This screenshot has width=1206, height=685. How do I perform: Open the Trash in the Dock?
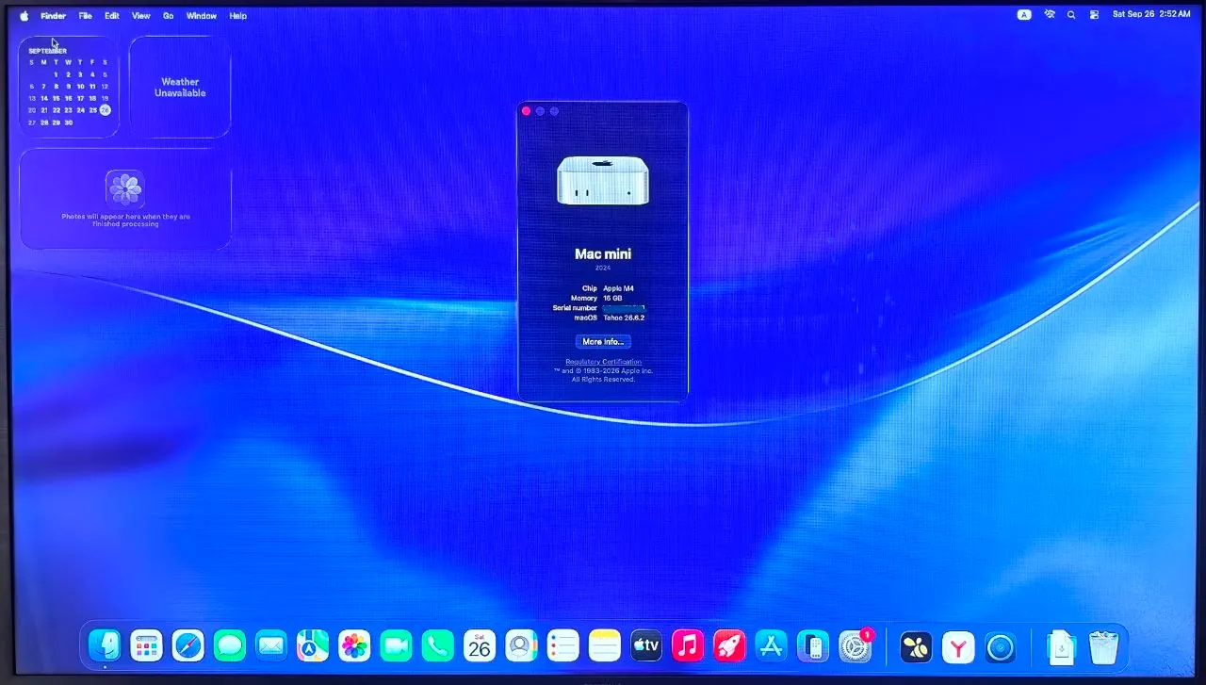coord(1102,646)
